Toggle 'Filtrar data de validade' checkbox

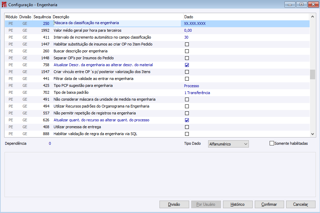187,79
